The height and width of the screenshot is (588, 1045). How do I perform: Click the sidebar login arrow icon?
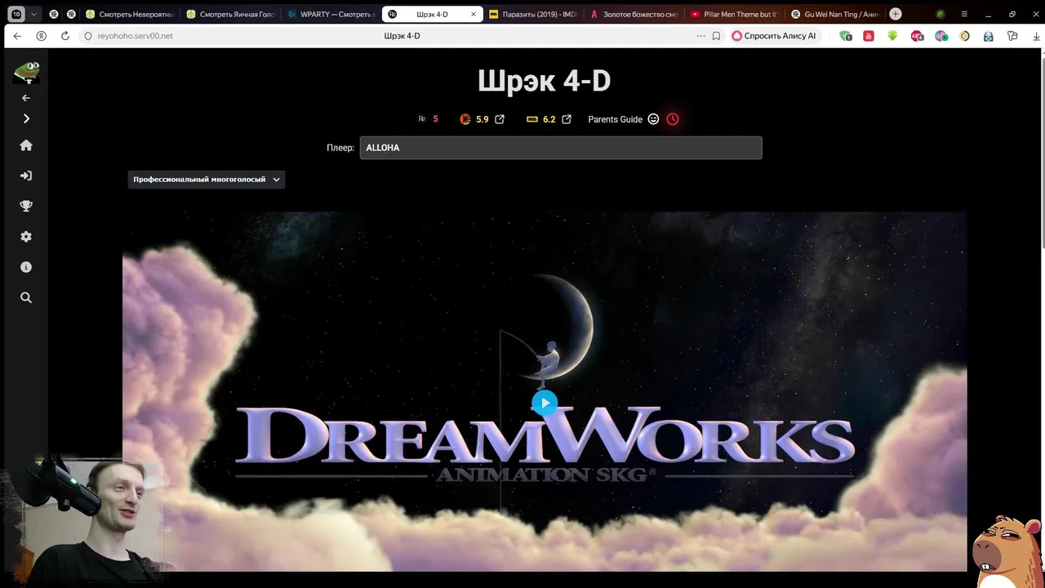pos(26,176)
